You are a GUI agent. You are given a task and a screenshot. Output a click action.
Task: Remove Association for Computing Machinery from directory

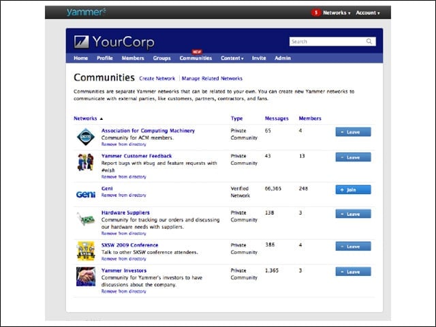pos(124,144)
